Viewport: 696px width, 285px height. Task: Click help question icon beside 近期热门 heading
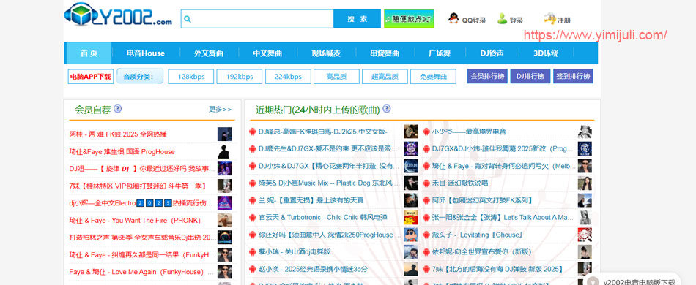(x=387, y=109)
